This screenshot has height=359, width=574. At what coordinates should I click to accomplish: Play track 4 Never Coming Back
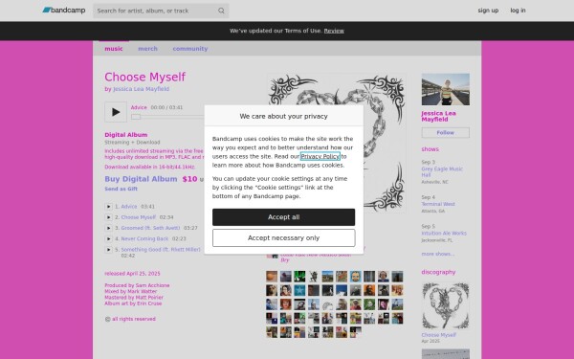click(x=108, y=238)
